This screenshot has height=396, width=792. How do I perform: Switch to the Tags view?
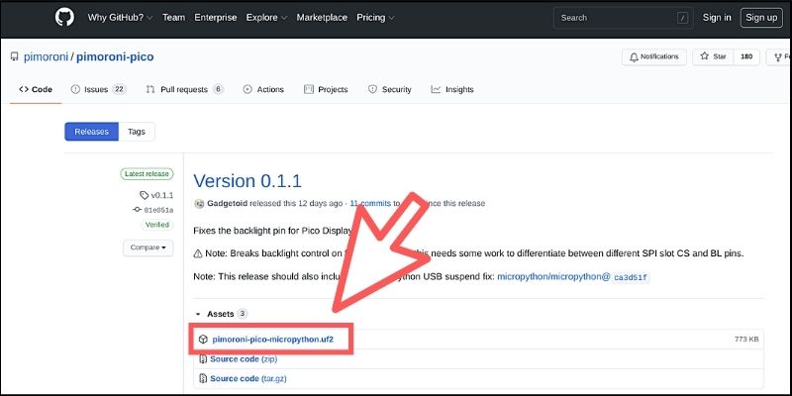point(137,132)
